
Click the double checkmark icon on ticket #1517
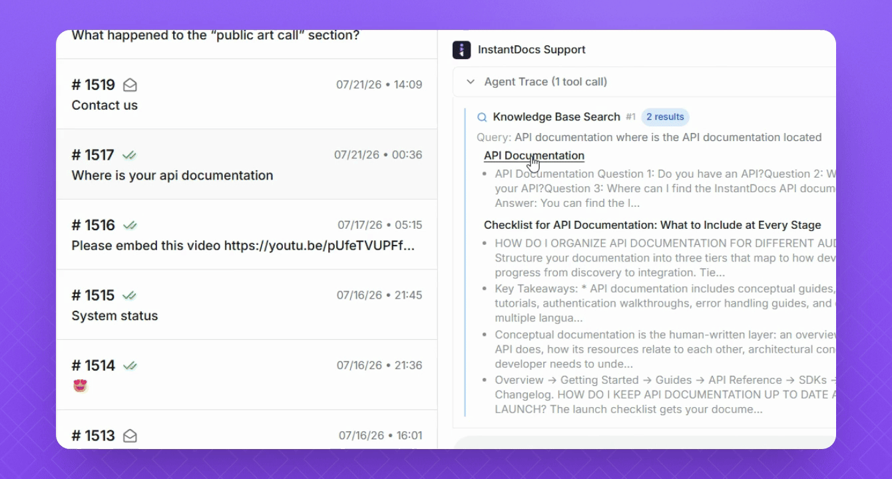click(x=129, y=155)
